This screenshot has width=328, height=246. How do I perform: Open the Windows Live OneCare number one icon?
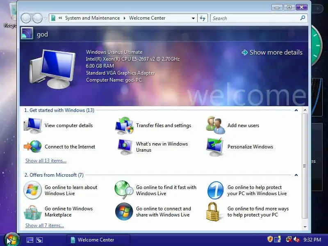(215, 190)
